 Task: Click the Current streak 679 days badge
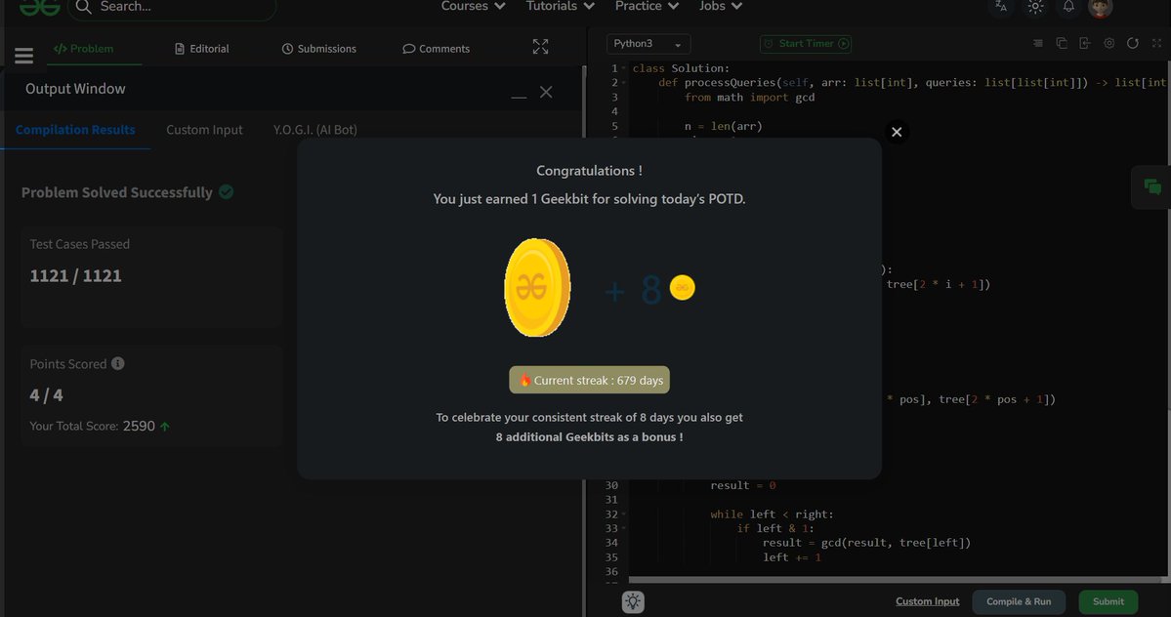tap(589, 380)
